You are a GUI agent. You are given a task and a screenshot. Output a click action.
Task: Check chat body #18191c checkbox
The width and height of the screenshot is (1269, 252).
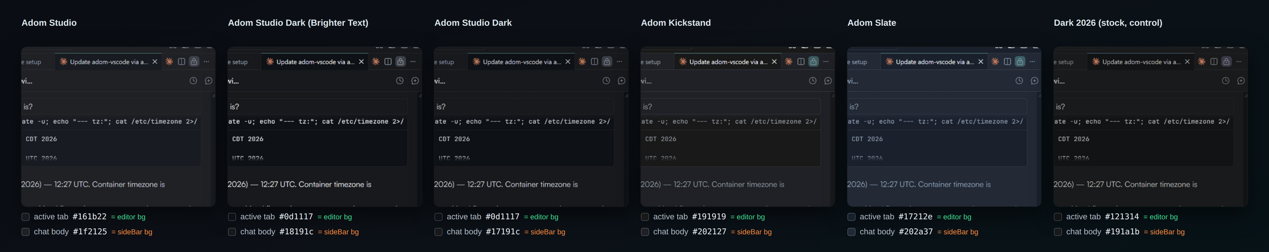click(232, 232)
